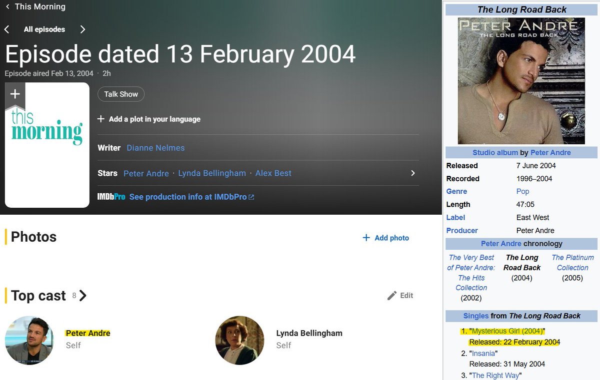Go to previous episode arrow
Viewport: 600px width, 380px height.
tap(7, 29)
